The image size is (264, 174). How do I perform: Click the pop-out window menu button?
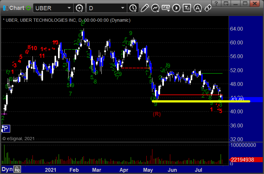pos(226,3)
